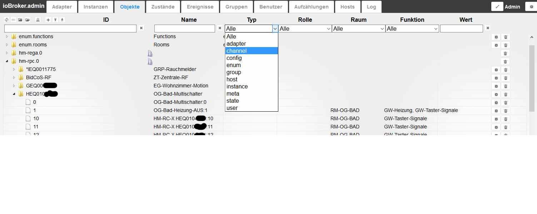This screenshot has width=537, height=214.
Task: Switch to the Adapter tab
Action: (x=62, y=7)
